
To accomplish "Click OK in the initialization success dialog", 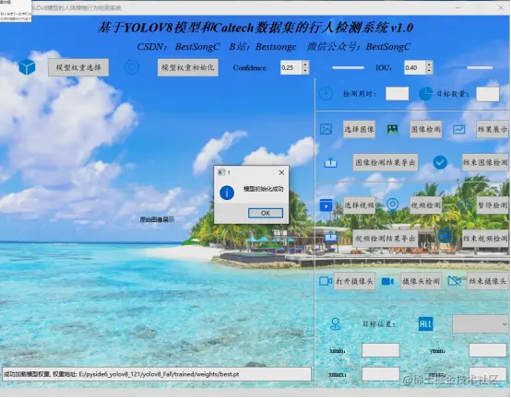I will click(266, 213).
